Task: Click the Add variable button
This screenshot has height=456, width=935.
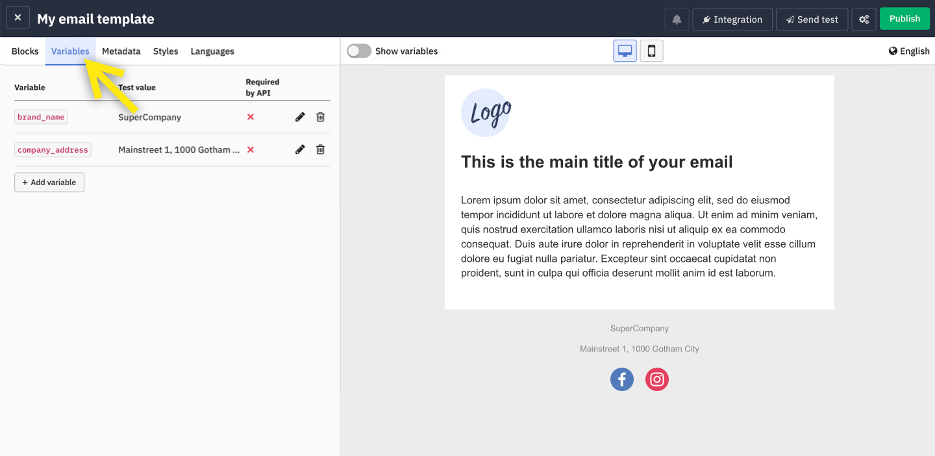Action: tap(49, 183)
